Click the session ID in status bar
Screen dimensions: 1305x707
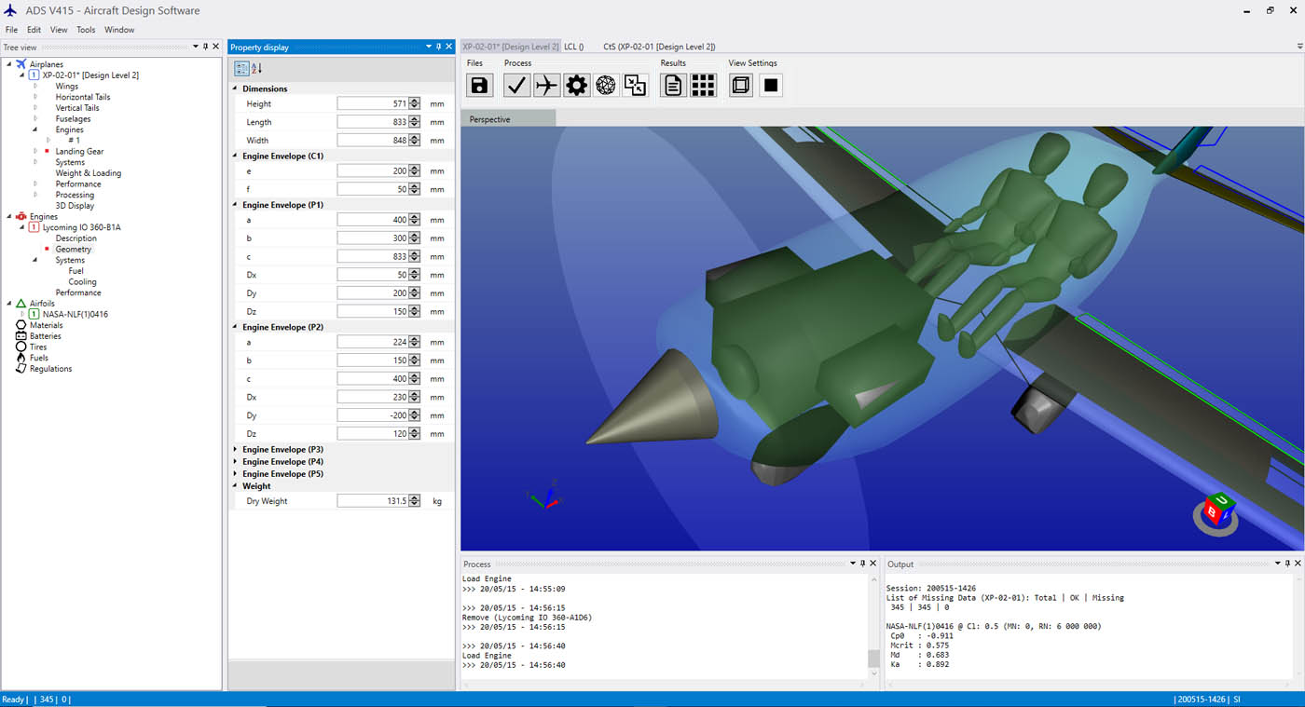tap(1202, 700)
